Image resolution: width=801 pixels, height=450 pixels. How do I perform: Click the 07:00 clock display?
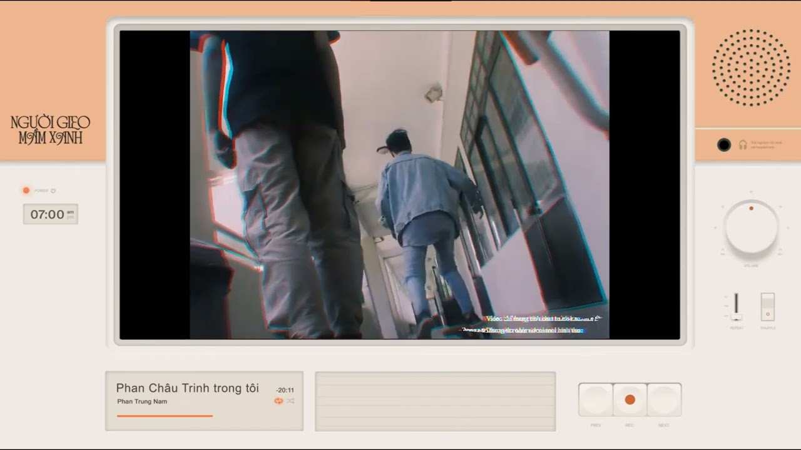click(x=51, y=214)
